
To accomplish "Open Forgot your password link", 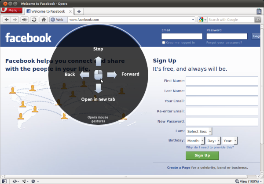I will pos(224,43).
